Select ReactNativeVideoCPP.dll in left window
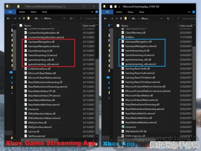 [x=42, y=91]
